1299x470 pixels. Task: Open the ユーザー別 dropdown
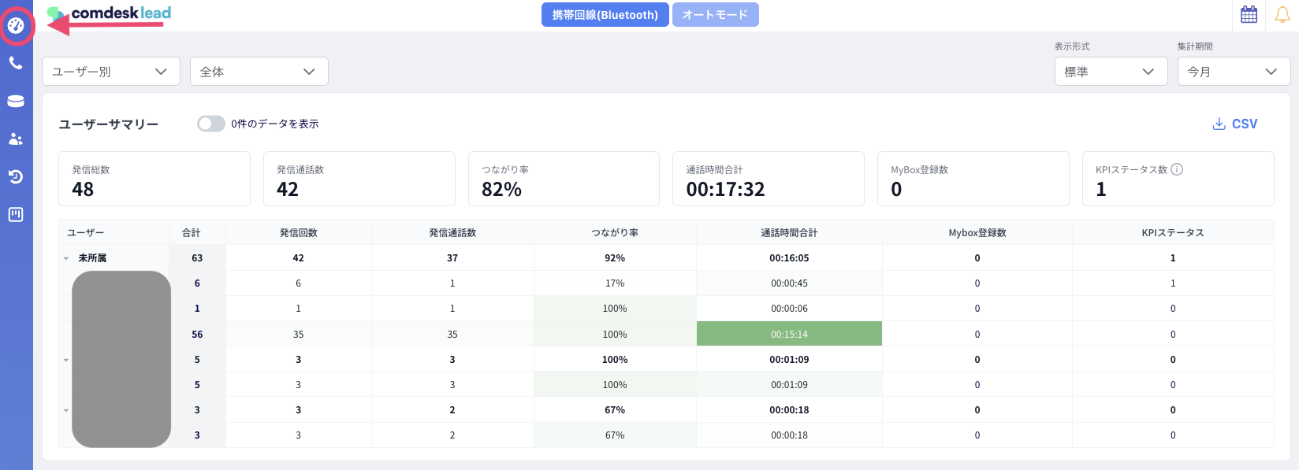coord(111,72)
